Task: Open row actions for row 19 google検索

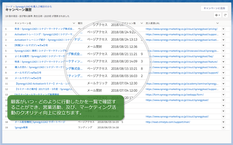Action: (223, 128)
